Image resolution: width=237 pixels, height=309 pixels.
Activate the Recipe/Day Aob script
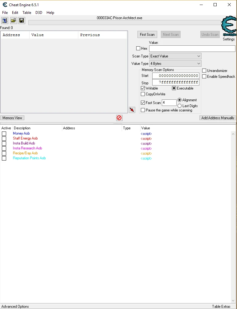pyautogui.click(x=4, y=153)
